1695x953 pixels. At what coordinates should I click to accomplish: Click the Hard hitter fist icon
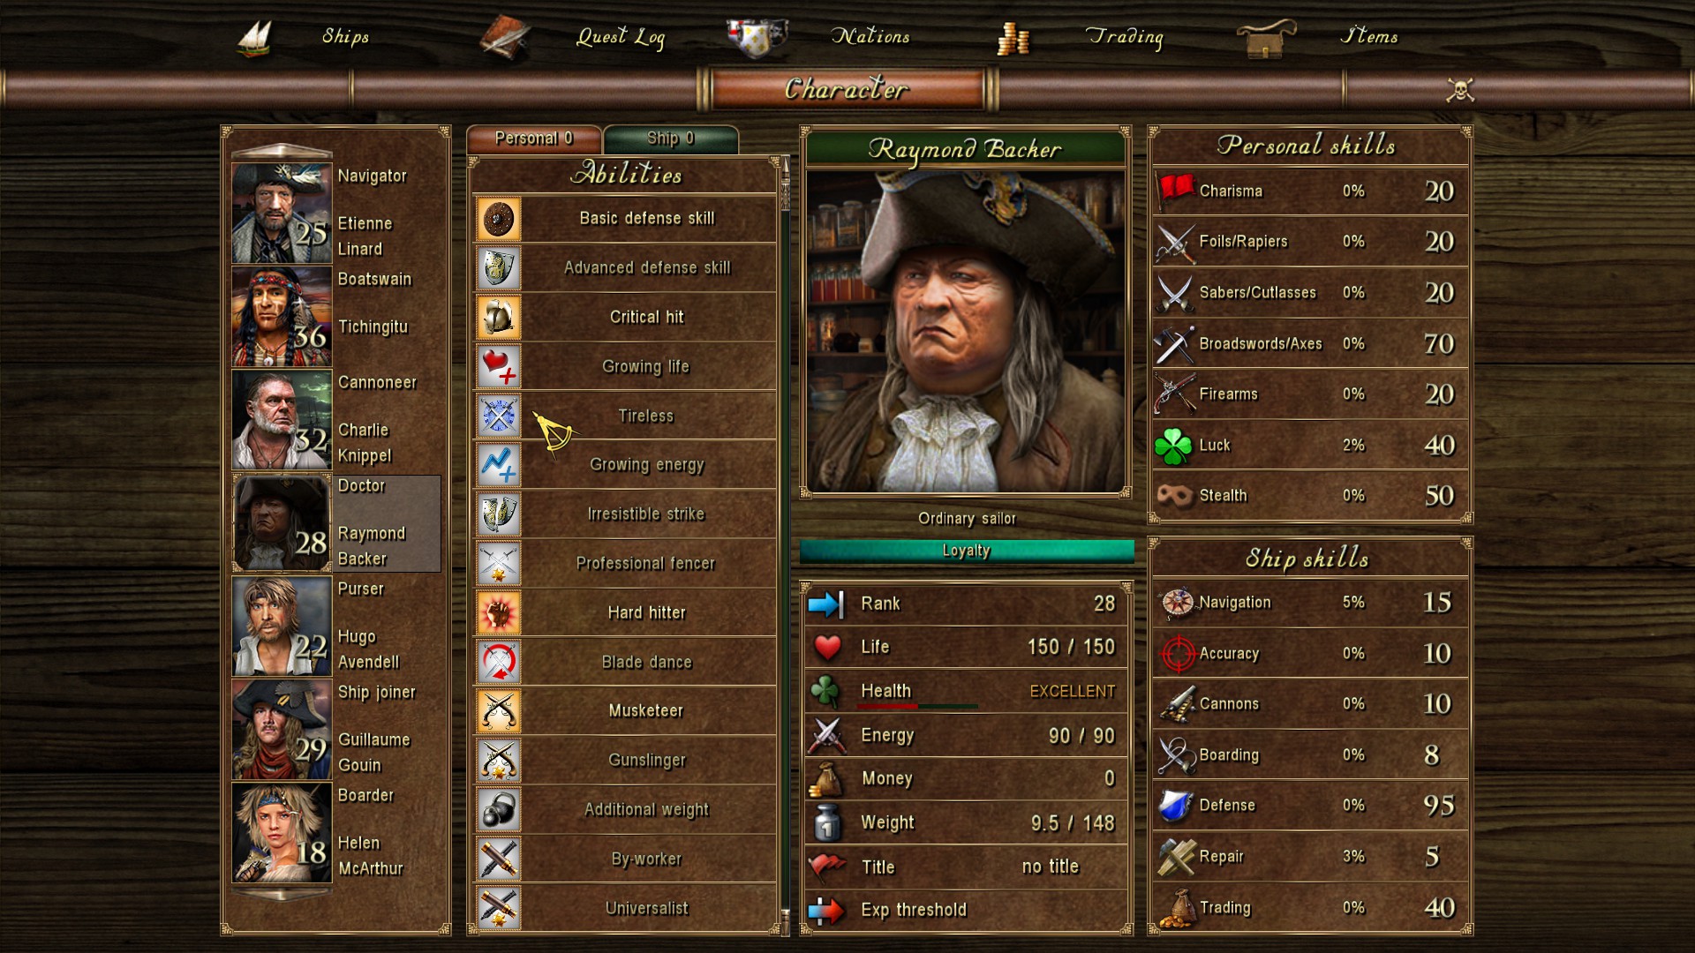point(499,612)
